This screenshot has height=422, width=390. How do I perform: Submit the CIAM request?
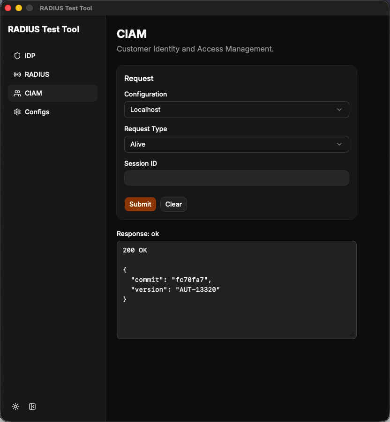[140, 204]
